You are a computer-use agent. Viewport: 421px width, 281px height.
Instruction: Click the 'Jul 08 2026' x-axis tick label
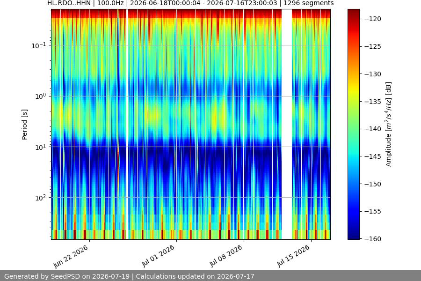pyautogui.click(x=226, y=256)
